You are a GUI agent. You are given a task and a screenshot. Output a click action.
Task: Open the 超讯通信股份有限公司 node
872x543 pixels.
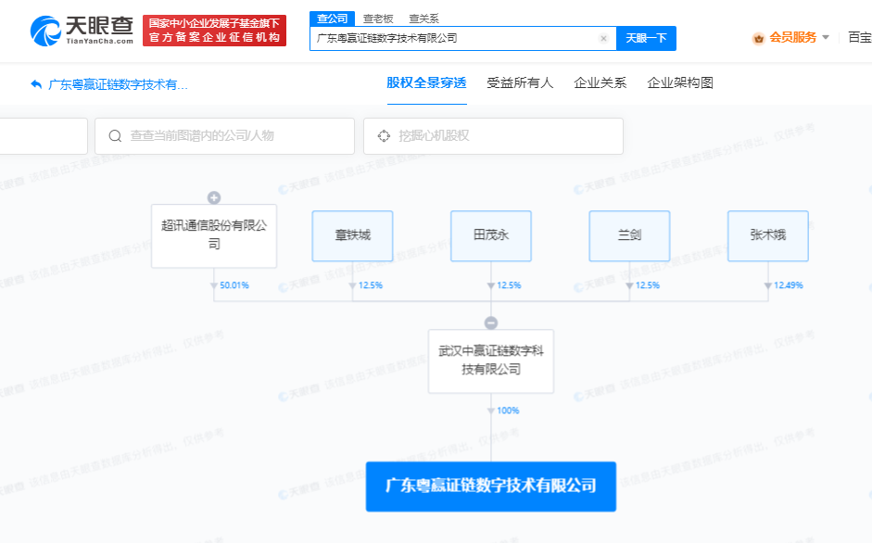click(214, 236)
